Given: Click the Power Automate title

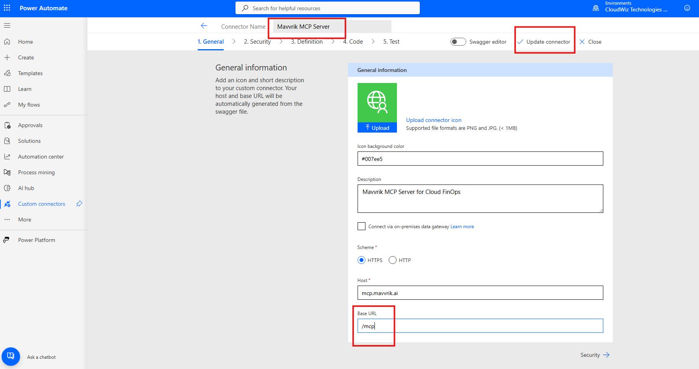Looking at the screenshot, I should 44,8.
